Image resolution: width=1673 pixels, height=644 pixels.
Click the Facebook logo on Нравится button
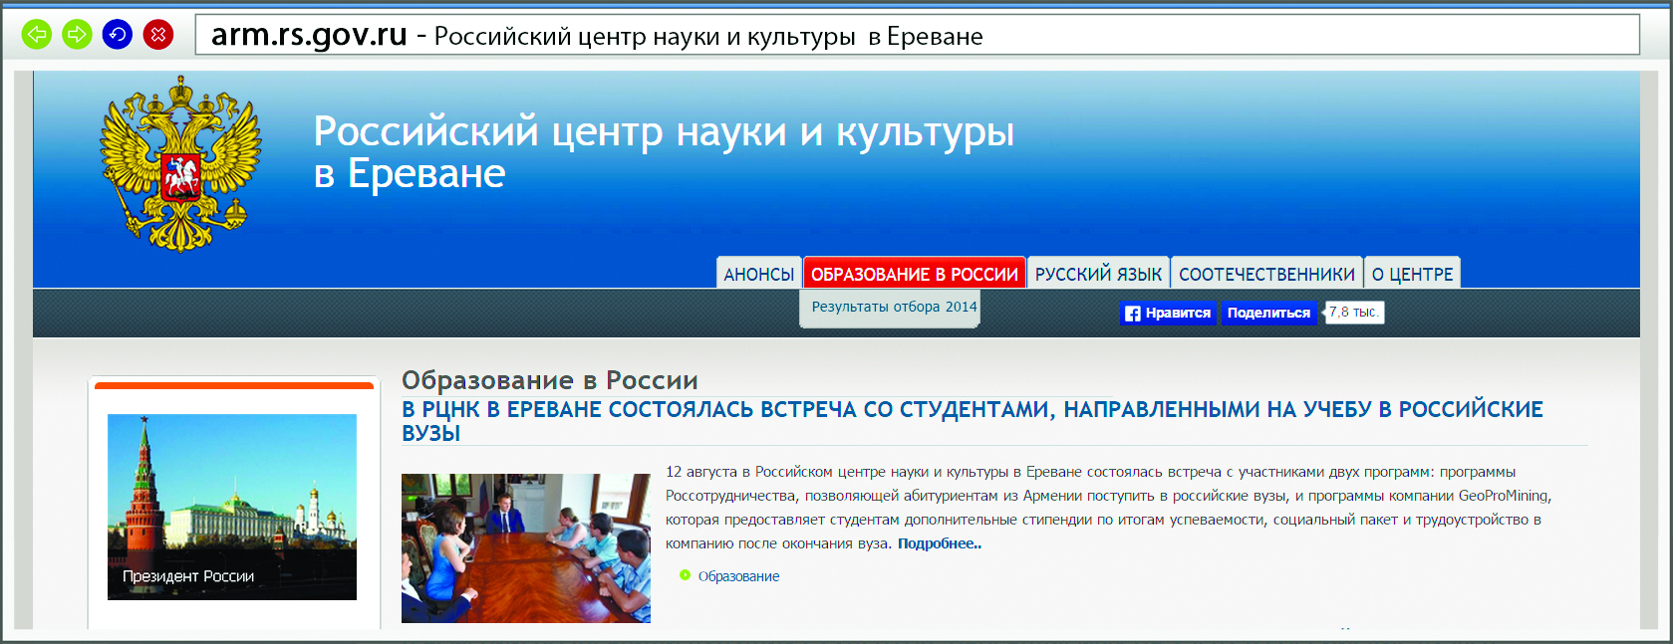pos(1133,314)
